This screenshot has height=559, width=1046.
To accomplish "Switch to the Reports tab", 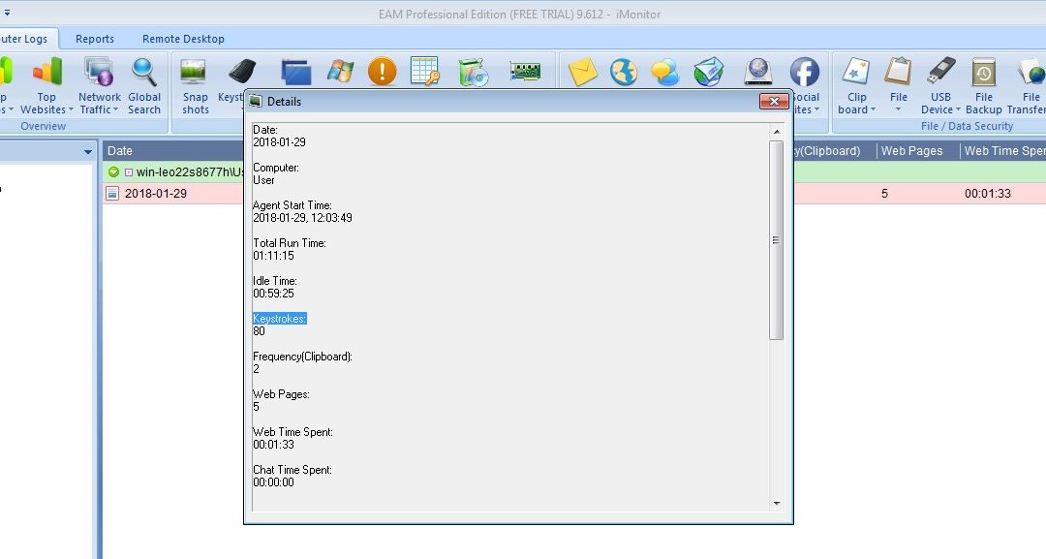I will (x=95, y=39).
